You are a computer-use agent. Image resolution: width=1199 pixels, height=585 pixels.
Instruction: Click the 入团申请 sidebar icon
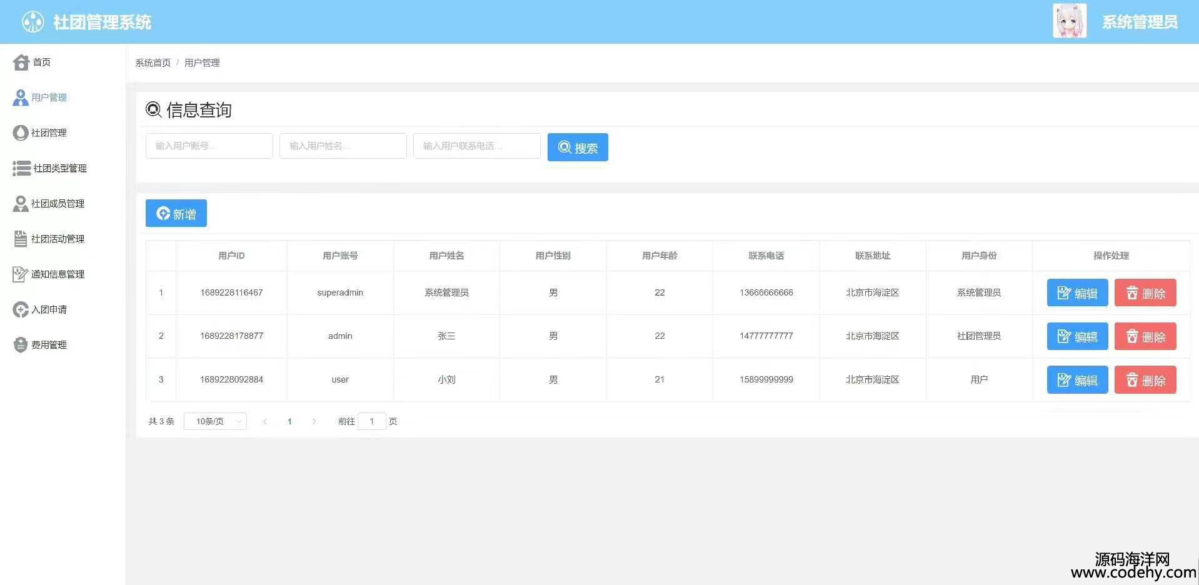point(21,309)
